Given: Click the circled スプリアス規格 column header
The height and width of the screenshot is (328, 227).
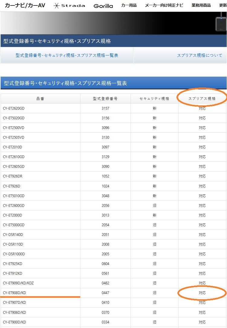Looking at the screenshot, I should (x=202, y=99).
